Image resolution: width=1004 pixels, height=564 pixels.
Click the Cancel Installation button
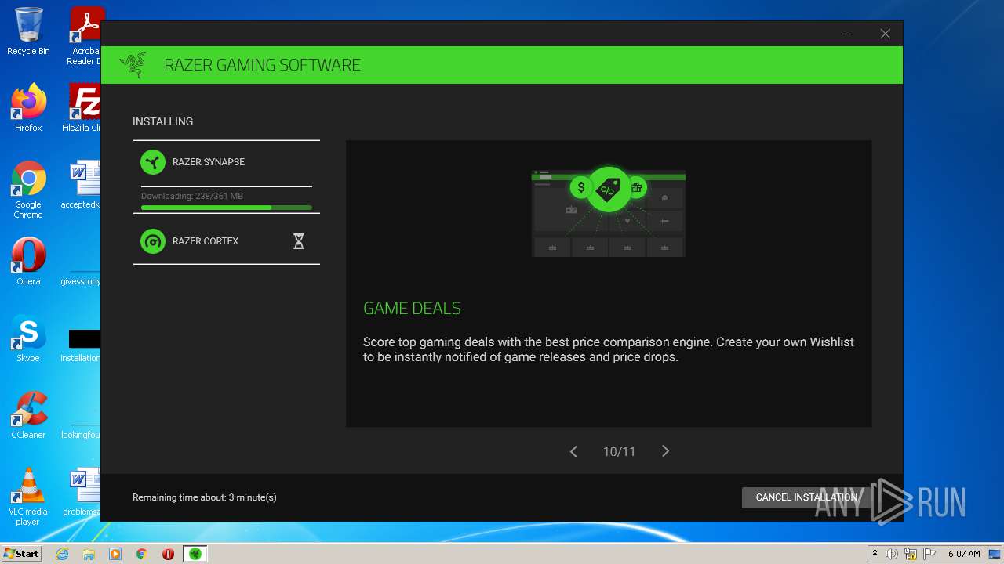(x=806, y=497)
